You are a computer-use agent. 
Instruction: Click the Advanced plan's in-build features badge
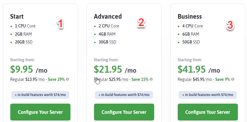124,95
